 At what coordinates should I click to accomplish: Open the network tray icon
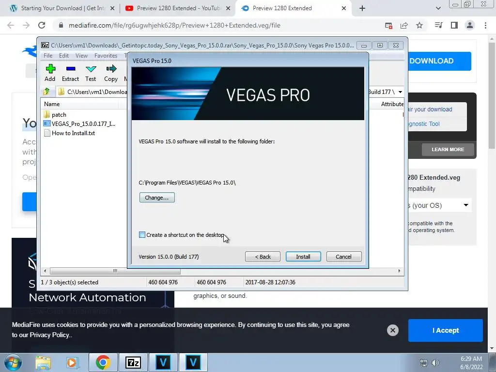(x=423, y=363)
